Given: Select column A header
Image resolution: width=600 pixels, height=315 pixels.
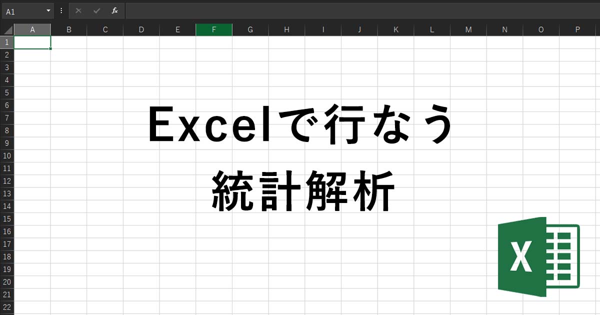Looking at the screenshot, I should click(32, 29).
